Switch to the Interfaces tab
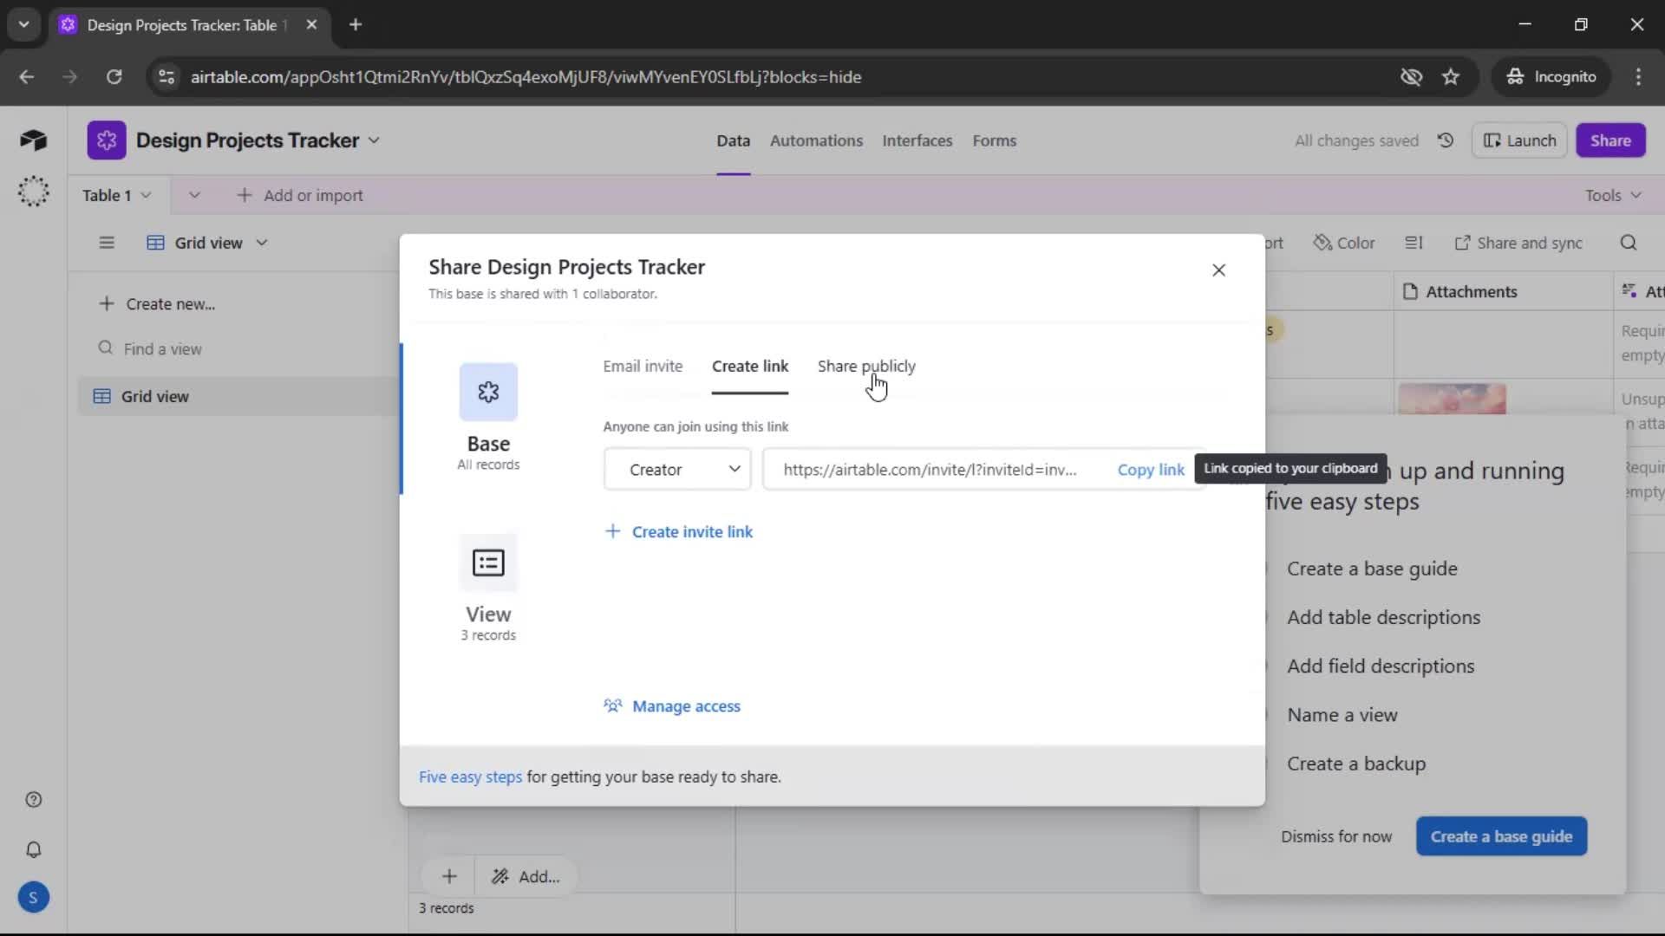 (x=917, y=140)
